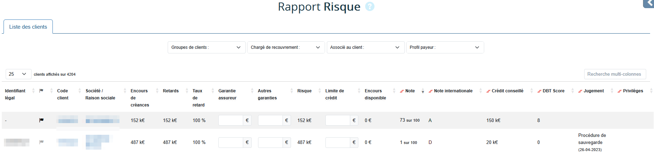Click the Autres garanties input in the 487 k€ row
Image resolution: width=654 pixels, height=156 pixels.
(270, 143)
